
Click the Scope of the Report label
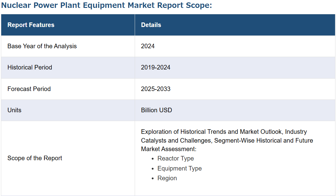click(35, 158)
